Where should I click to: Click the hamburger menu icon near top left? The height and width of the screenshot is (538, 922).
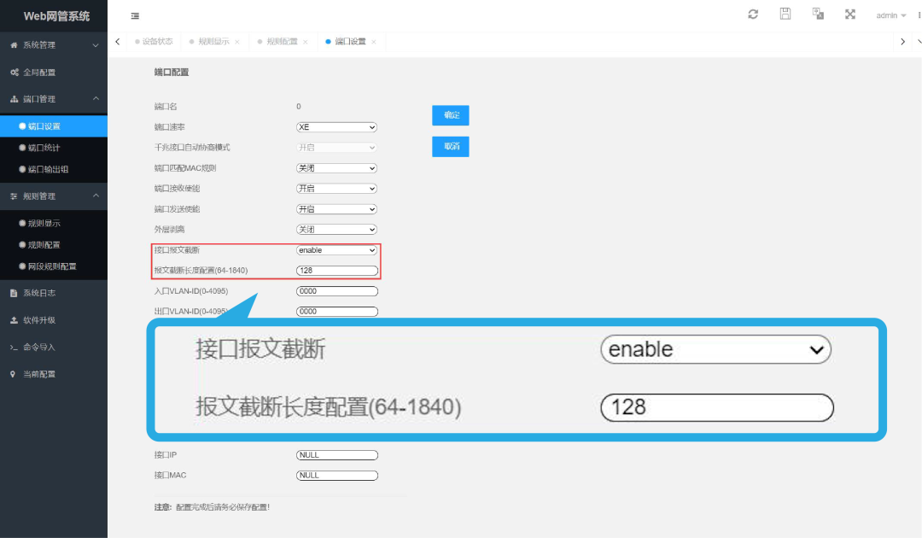[x=134, y=15]
